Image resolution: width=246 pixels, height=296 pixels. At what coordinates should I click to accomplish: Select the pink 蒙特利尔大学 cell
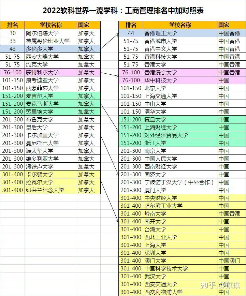point(50,72)
